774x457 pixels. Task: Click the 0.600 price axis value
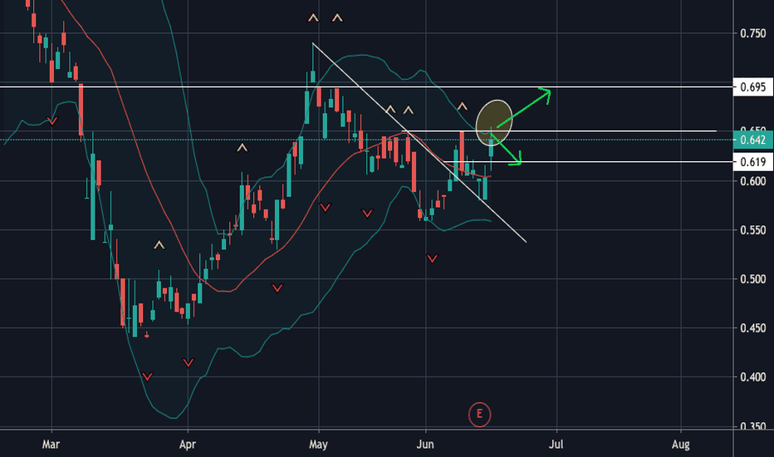(x=752, y=181)
